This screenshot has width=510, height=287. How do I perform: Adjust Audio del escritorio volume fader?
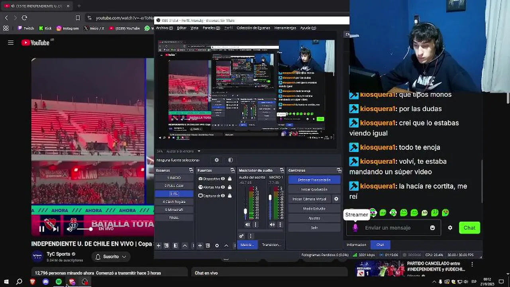point(245,212)
